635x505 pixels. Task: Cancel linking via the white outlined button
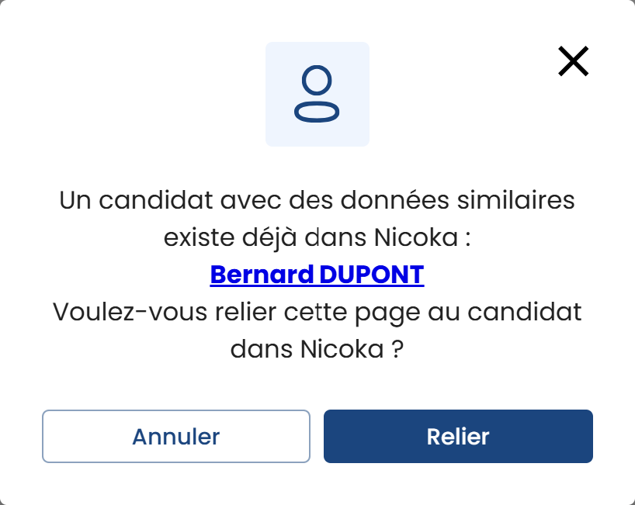(176, 436)
